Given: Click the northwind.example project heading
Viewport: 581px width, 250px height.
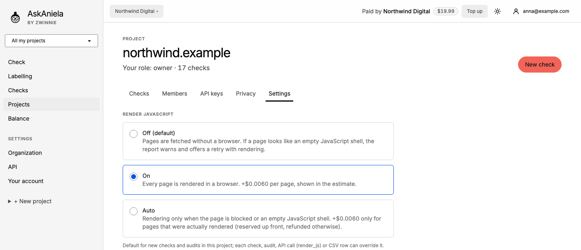Looking at the screenshot, I should [176, 53].
